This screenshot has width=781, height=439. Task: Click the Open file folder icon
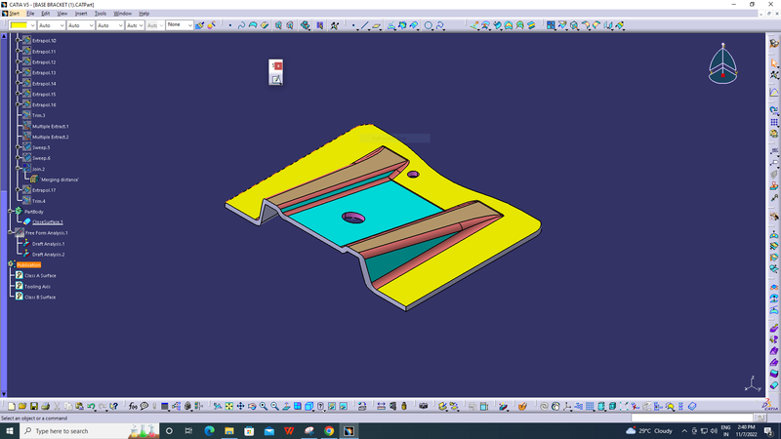22,406
